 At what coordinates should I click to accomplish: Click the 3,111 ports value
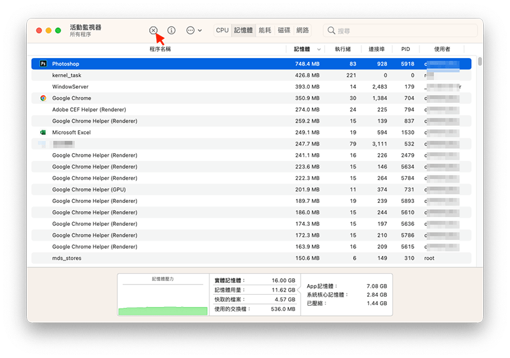379,144
